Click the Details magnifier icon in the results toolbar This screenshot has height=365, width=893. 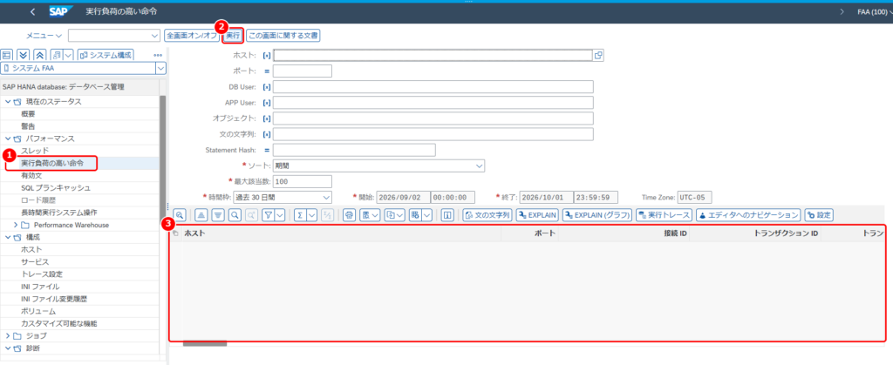180,215
